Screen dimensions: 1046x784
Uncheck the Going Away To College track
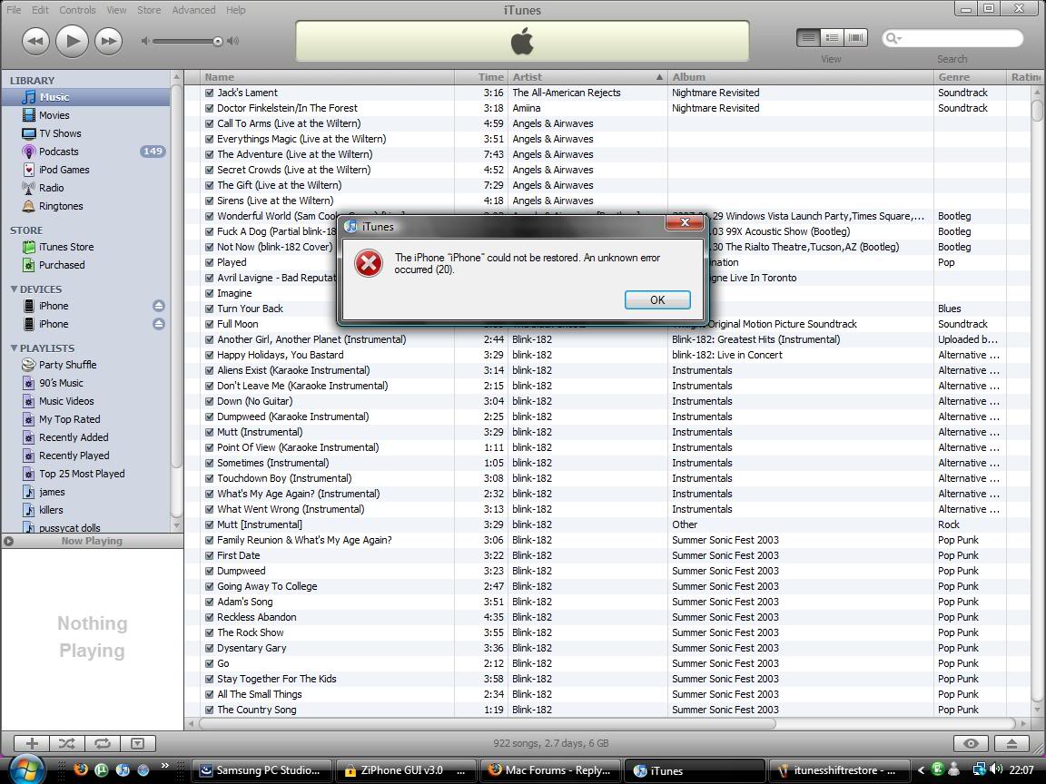[210, 586]
